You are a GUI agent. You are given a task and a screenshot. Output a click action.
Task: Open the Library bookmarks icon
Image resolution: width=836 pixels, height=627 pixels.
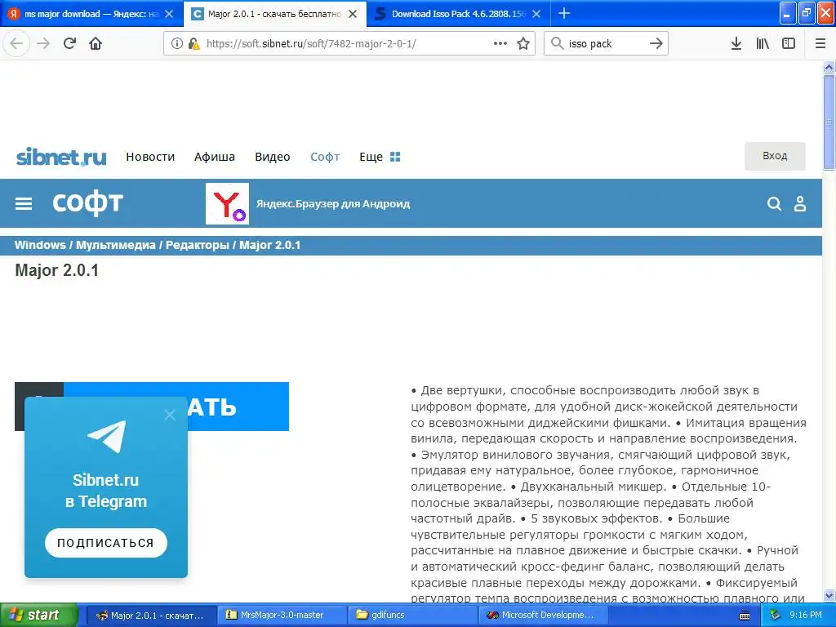click(763, 43)
